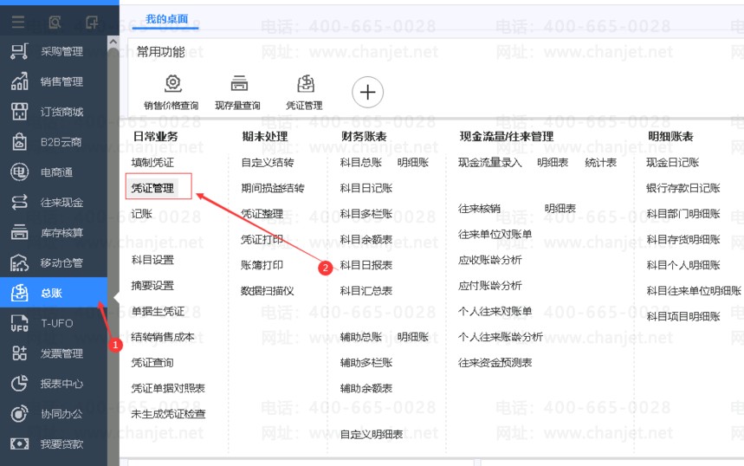Open 明细账 next to 科目总账
The height and width of the screenshot is (466, 744).
pyautogui.click(x=413, y=163)
